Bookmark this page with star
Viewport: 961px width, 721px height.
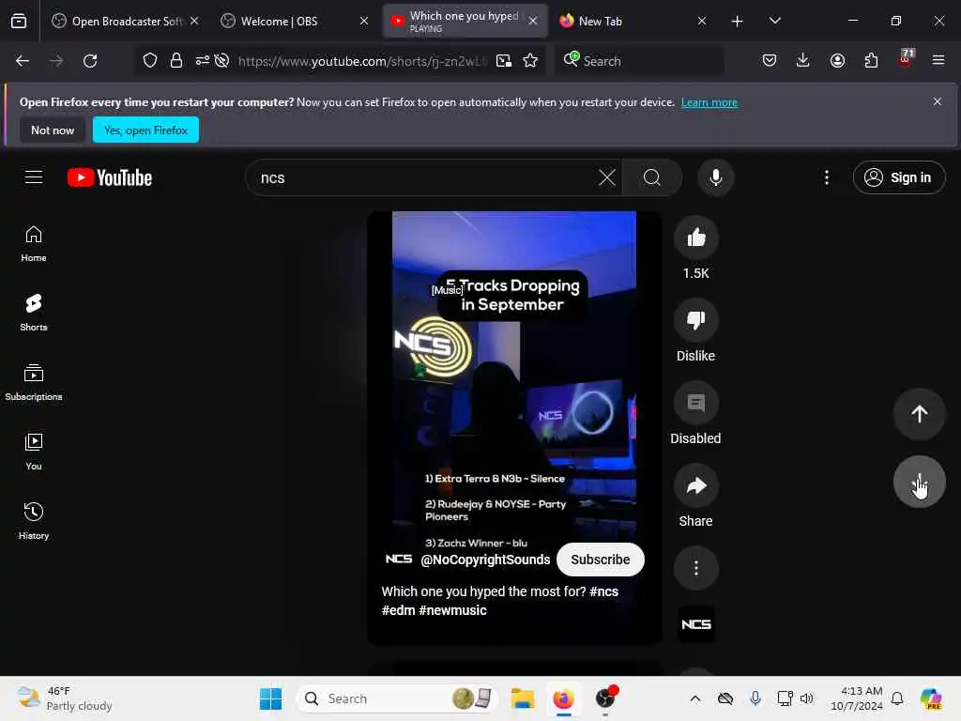click(530, 60)
